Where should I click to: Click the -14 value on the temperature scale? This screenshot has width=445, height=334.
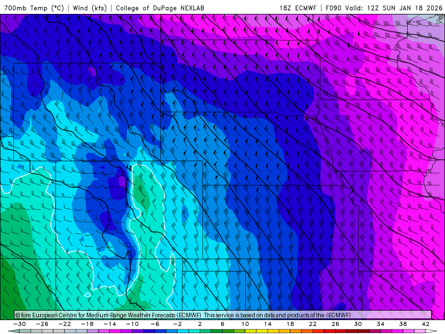point(110,324)
